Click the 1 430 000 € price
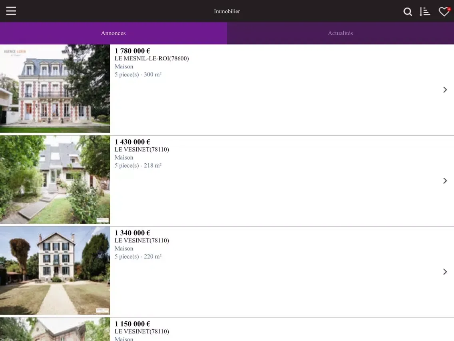454x341 pixels. (132, 142)
